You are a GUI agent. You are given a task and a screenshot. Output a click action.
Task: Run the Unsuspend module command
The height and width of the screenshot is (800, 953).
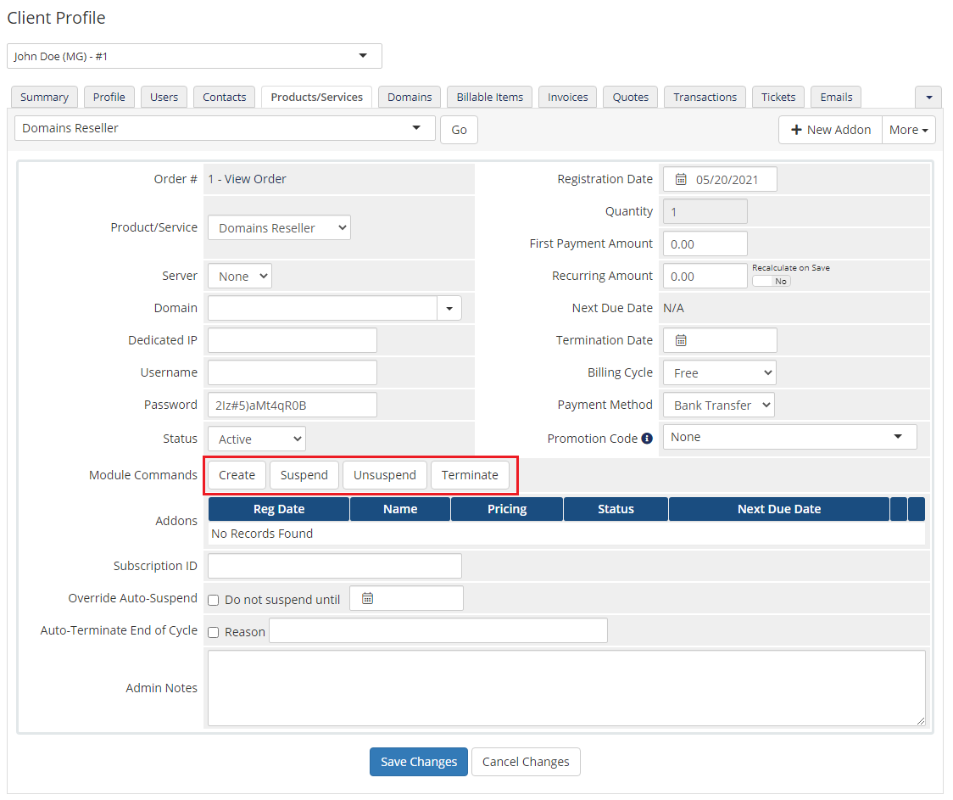tap(385, 475)
